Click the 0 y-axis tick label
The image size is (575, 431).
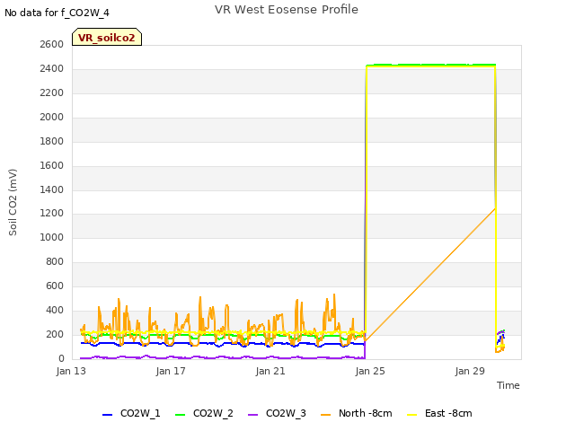click(x=61, y=358)
